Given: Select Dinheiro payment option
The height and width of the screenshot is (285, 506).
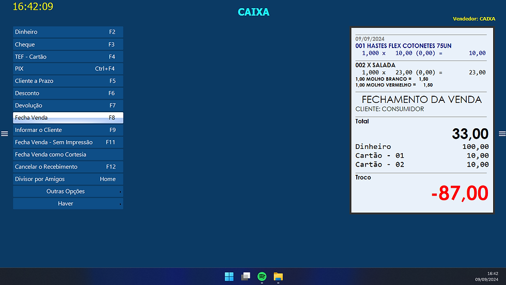Looking at the screenshot, I should tap(68, 32).
